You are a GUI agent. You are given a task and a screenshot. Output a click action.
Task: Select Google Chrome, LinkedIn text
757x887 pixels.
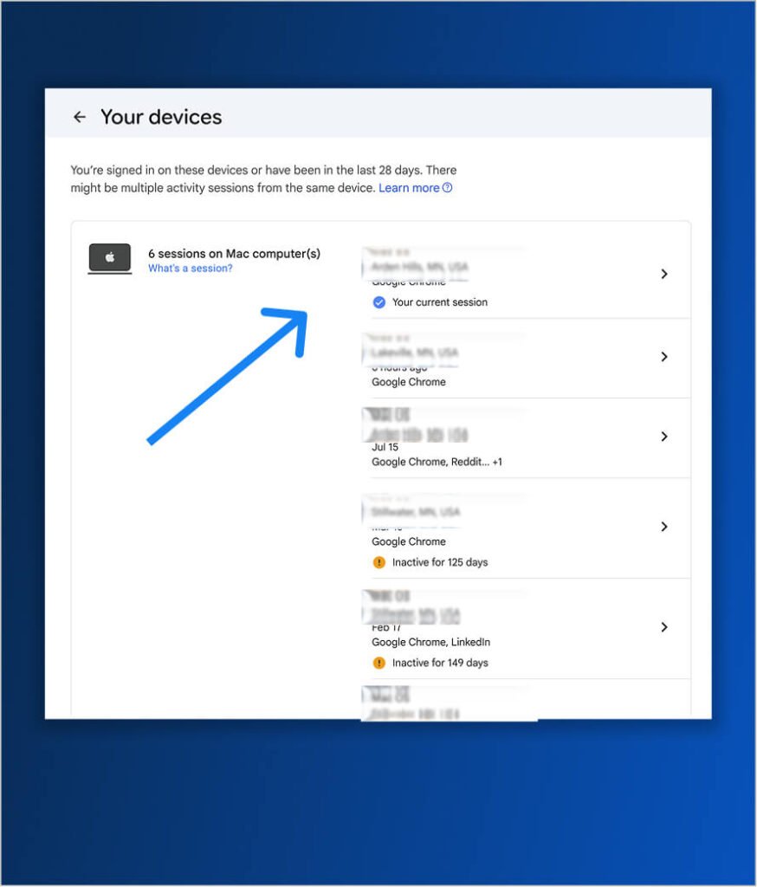click(x=431, y=643)
